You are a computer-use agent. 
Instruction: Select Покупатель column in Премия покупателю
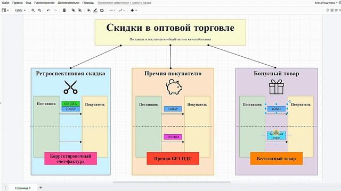[197, 127]
